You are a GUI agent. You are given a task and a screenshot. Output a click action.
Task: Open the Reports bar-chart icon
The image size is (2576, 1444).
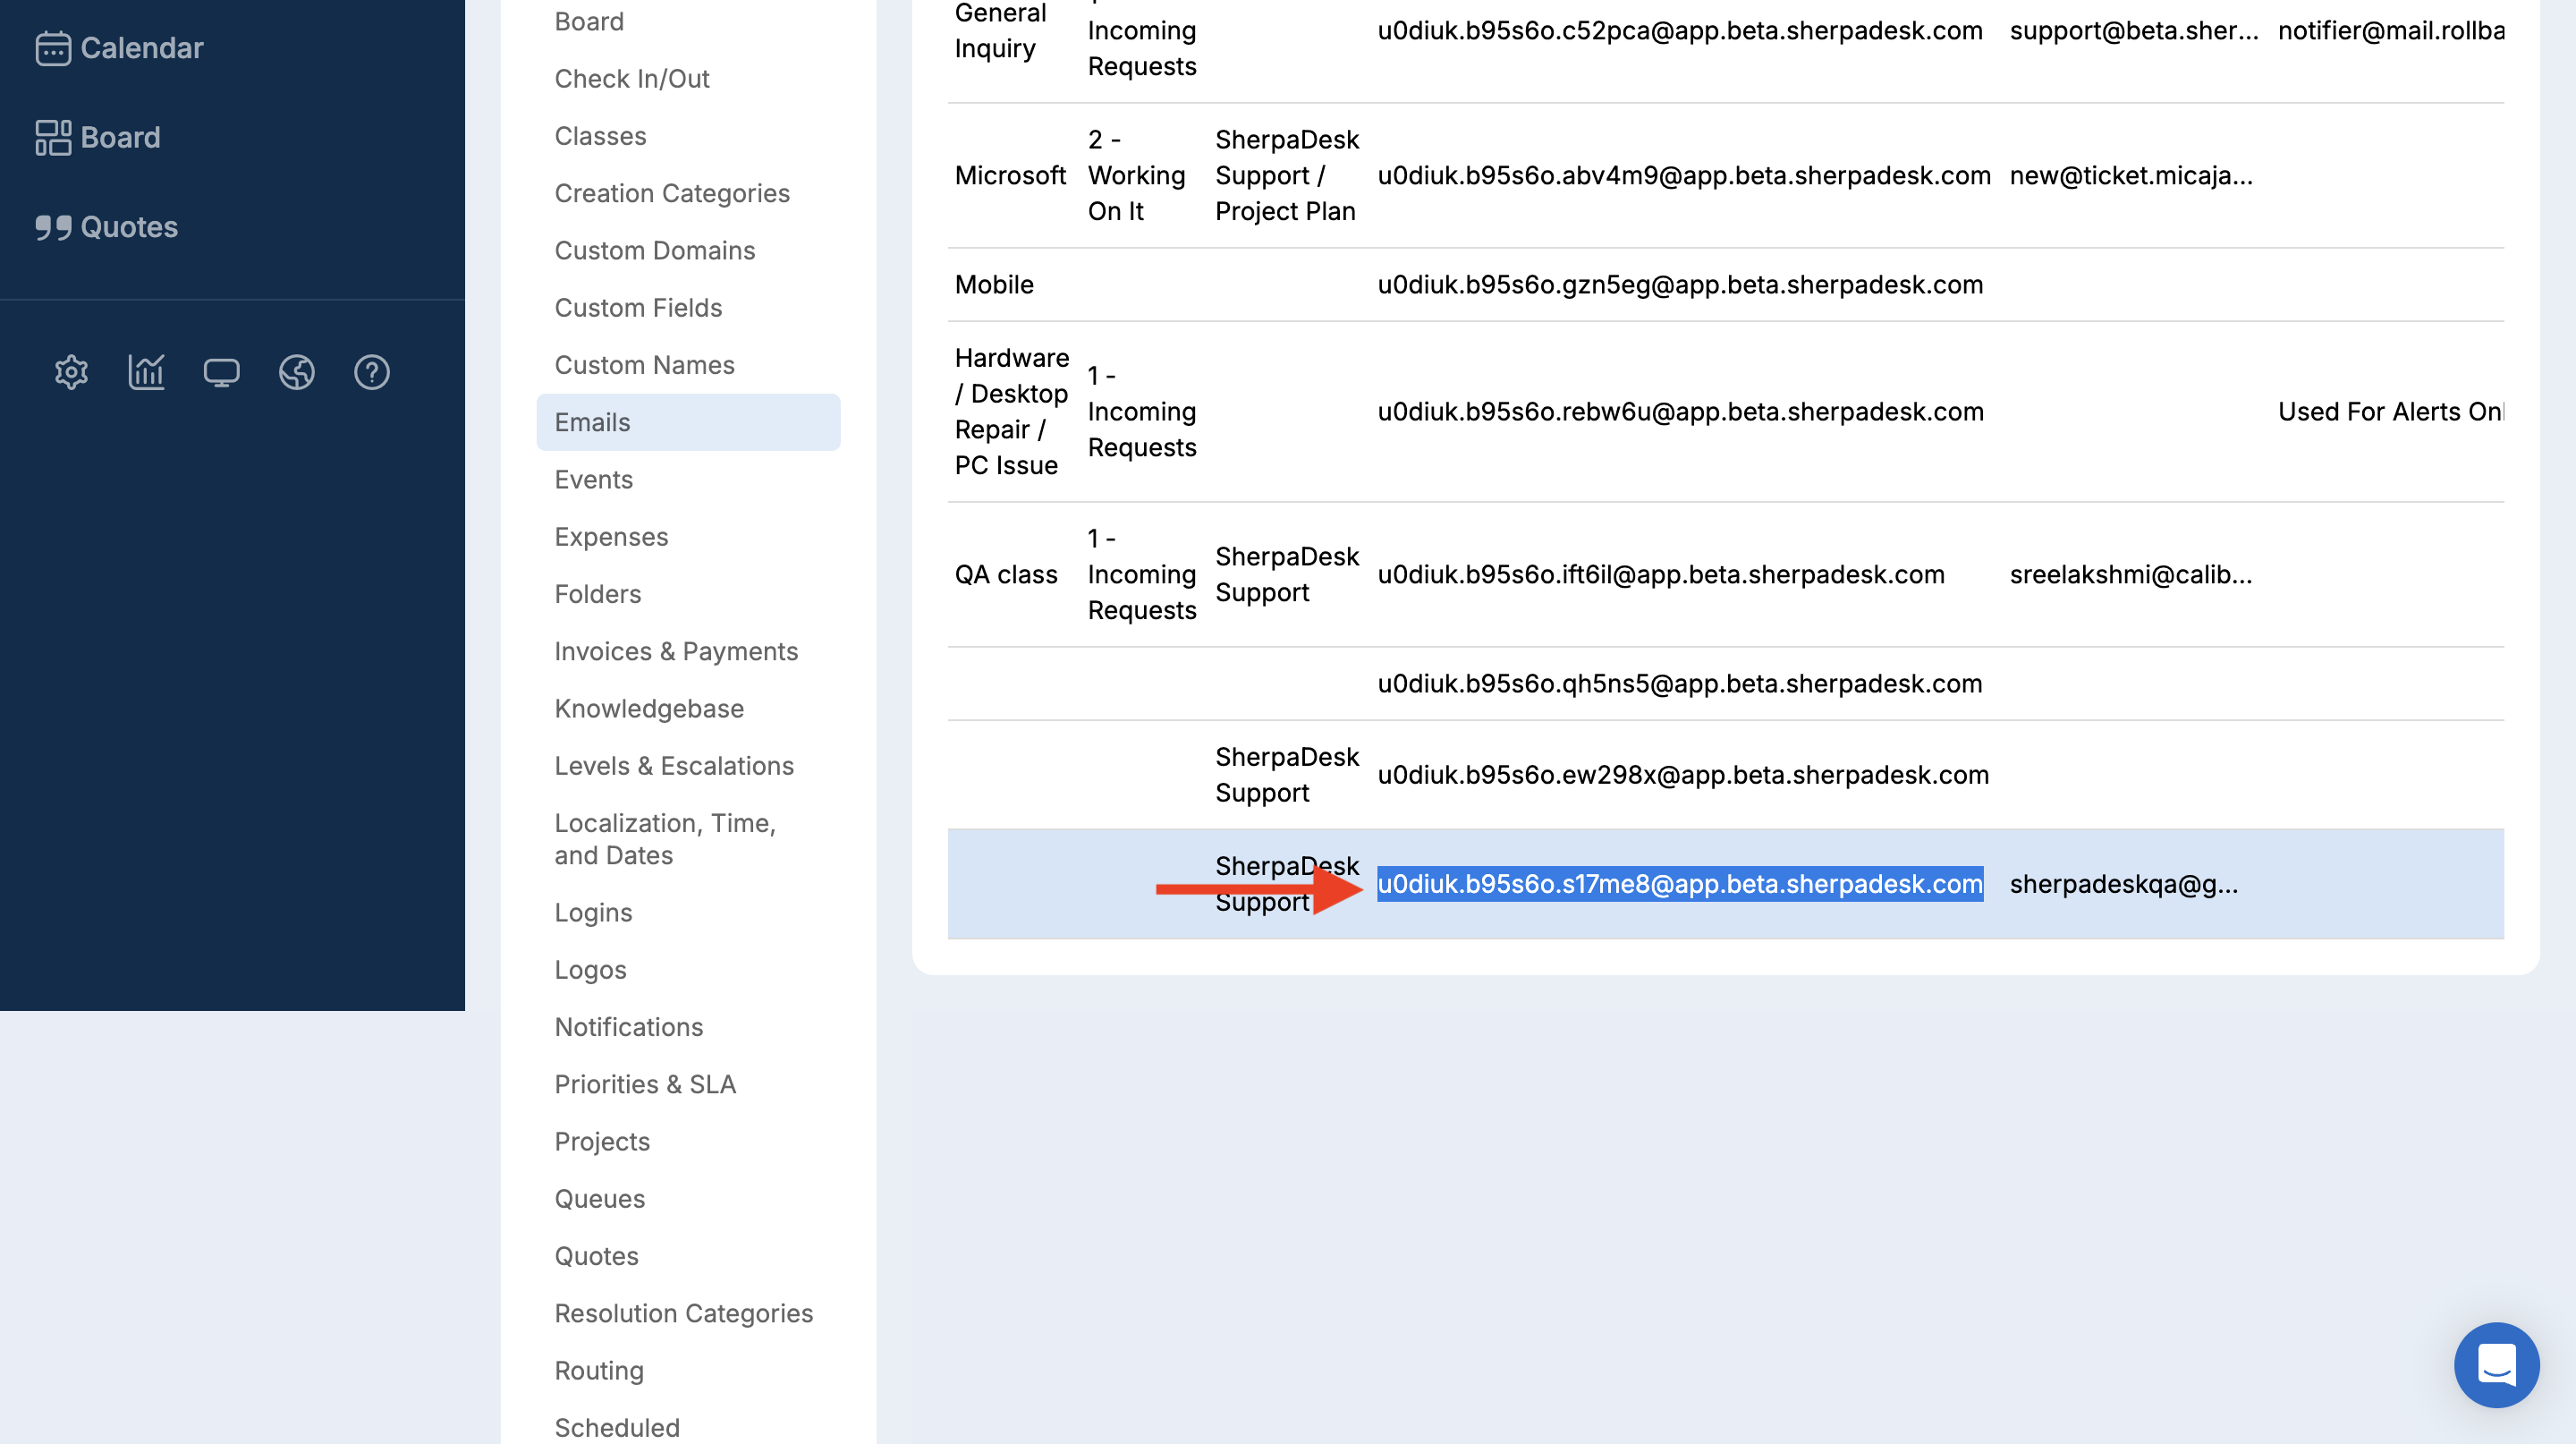click(146, 372)
